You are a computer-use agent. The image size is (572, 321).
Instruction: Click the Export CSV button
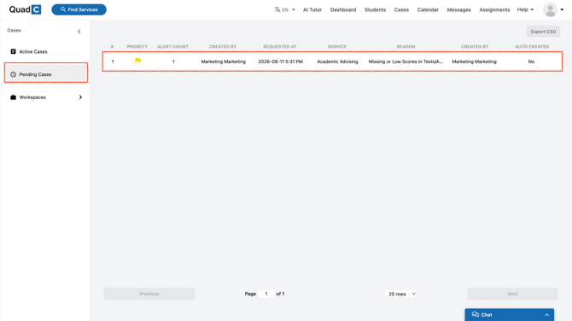(543, 32)
